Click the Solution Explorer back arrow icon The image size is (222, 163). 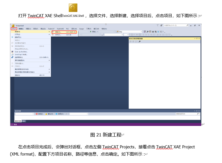tap(131, 42)
